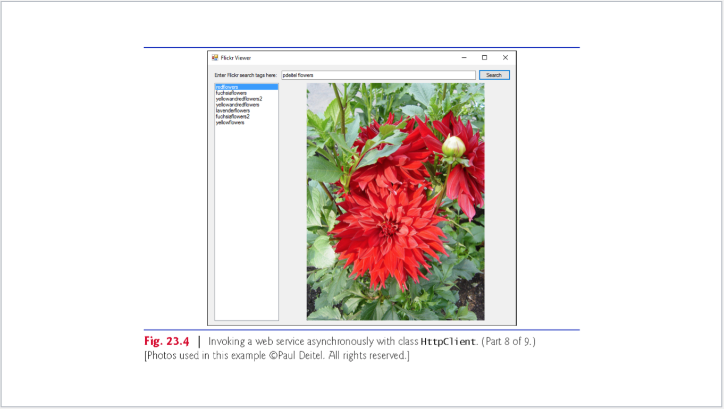Click the text "pdeitel flowers" in the search box
The height and width of the screenshot is (409, 724).
click(x=297, y=75)
